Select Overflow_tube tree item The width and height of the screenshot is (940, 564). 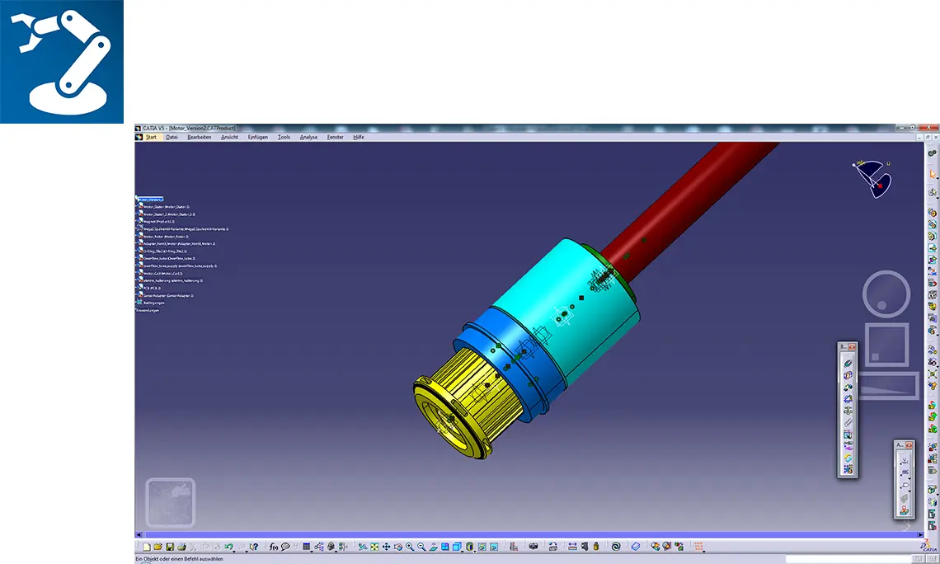tap(168, 258)
